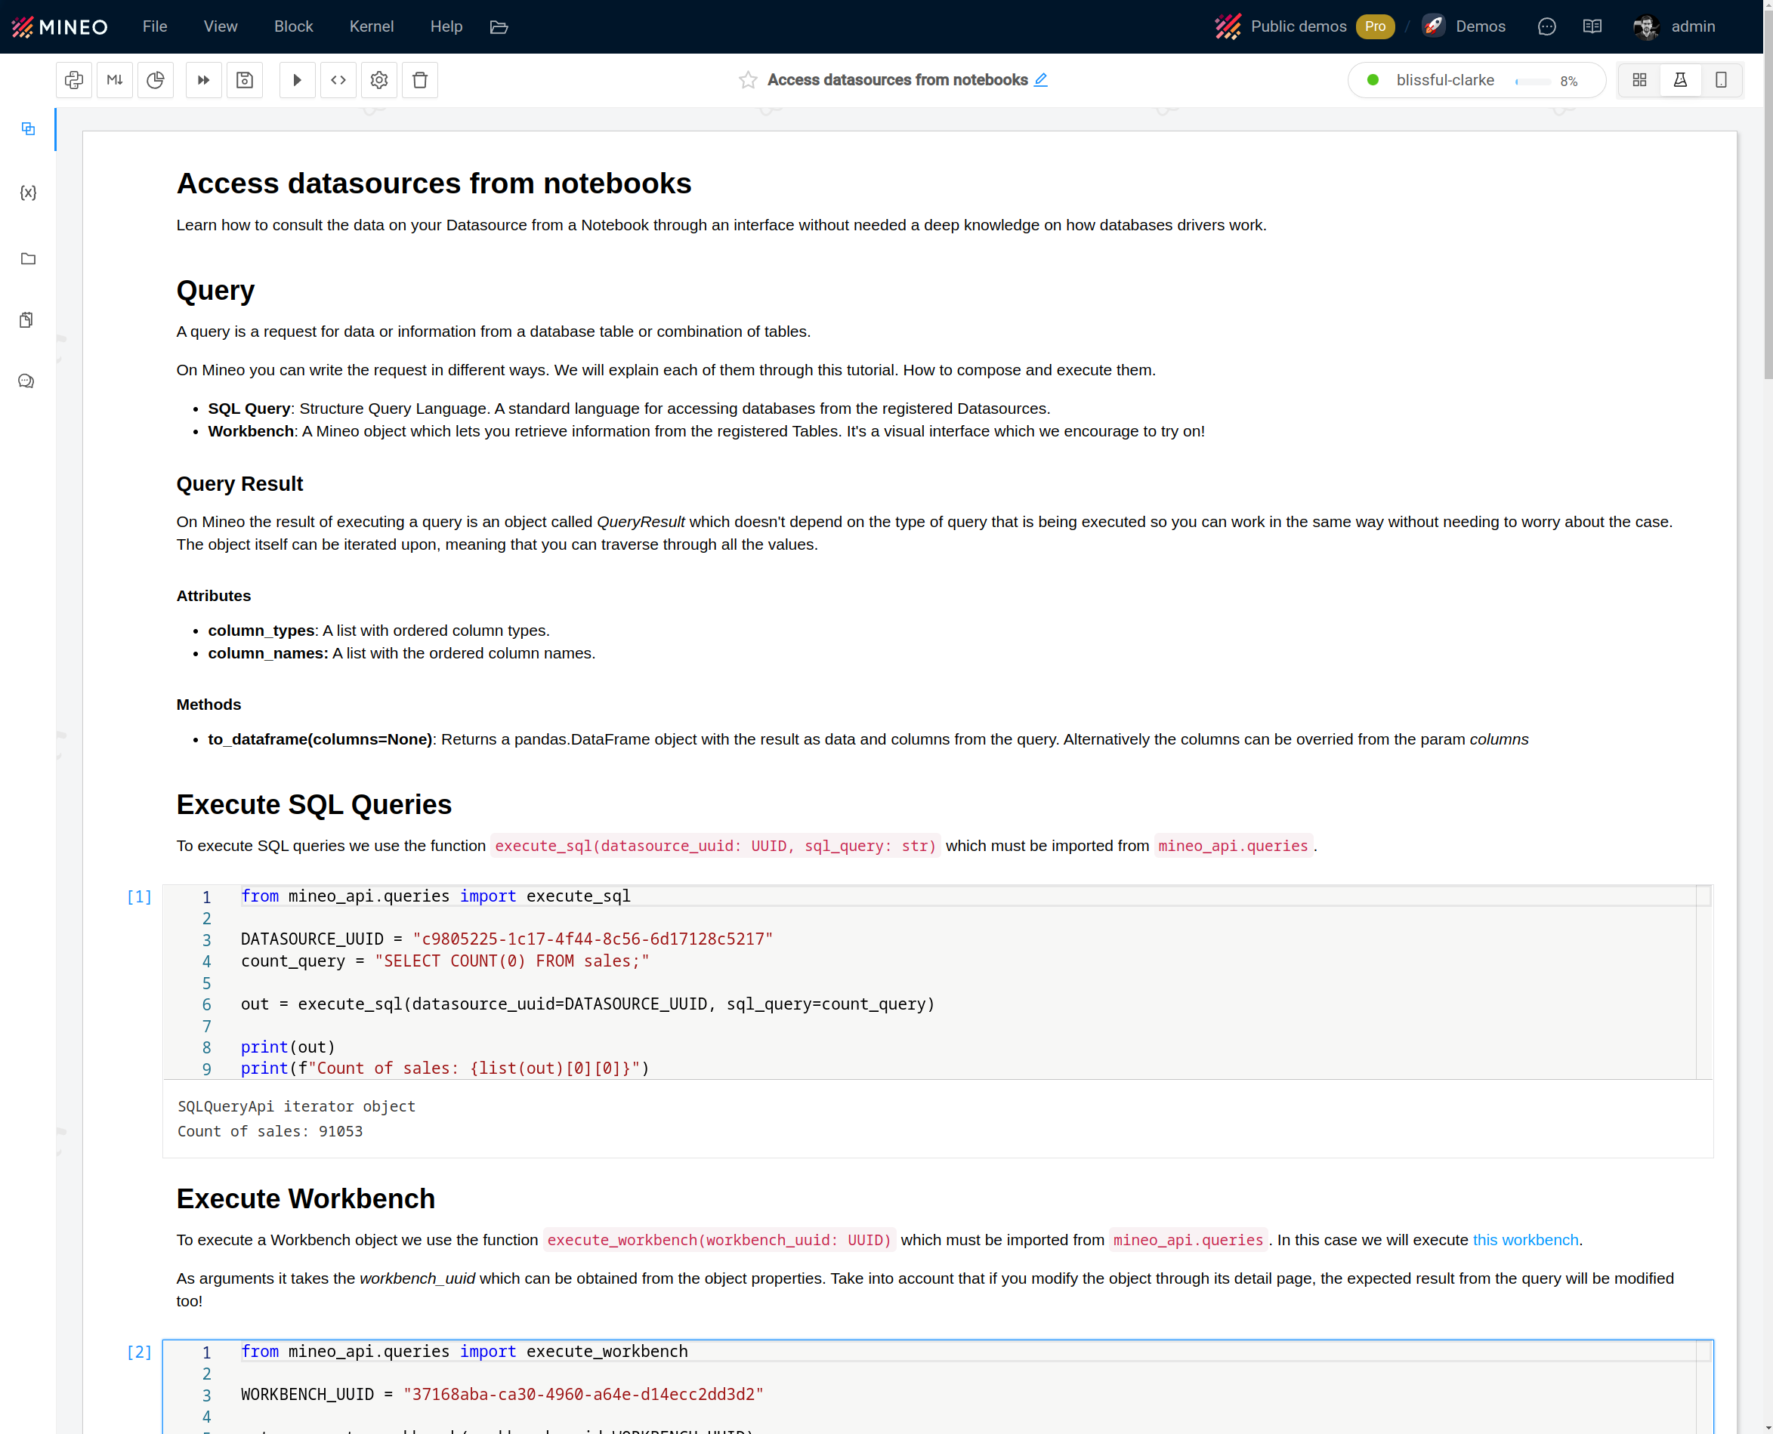The image size is (1773, 1434).
Task: Open the clipboard panel in sidebar
Action: 26,319
